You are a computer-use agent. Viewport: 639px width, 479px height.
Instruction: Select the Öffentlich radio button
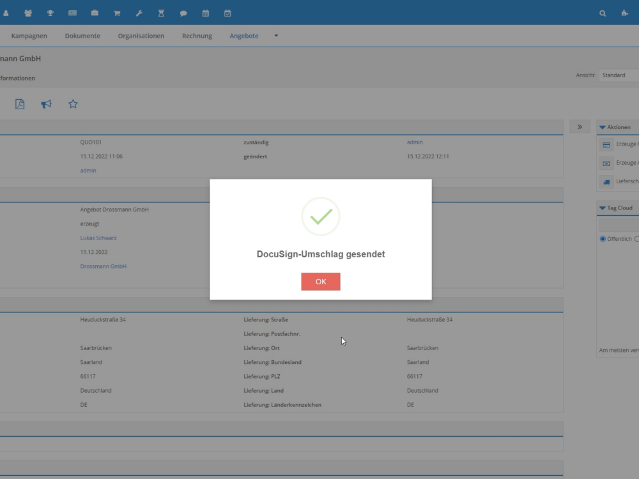pyautogui.click(x=603, y=239)
